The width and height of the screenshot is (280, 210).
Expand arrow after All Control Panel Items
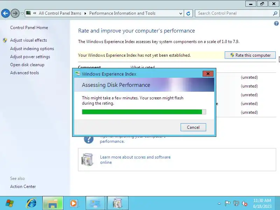click(85, 13)
